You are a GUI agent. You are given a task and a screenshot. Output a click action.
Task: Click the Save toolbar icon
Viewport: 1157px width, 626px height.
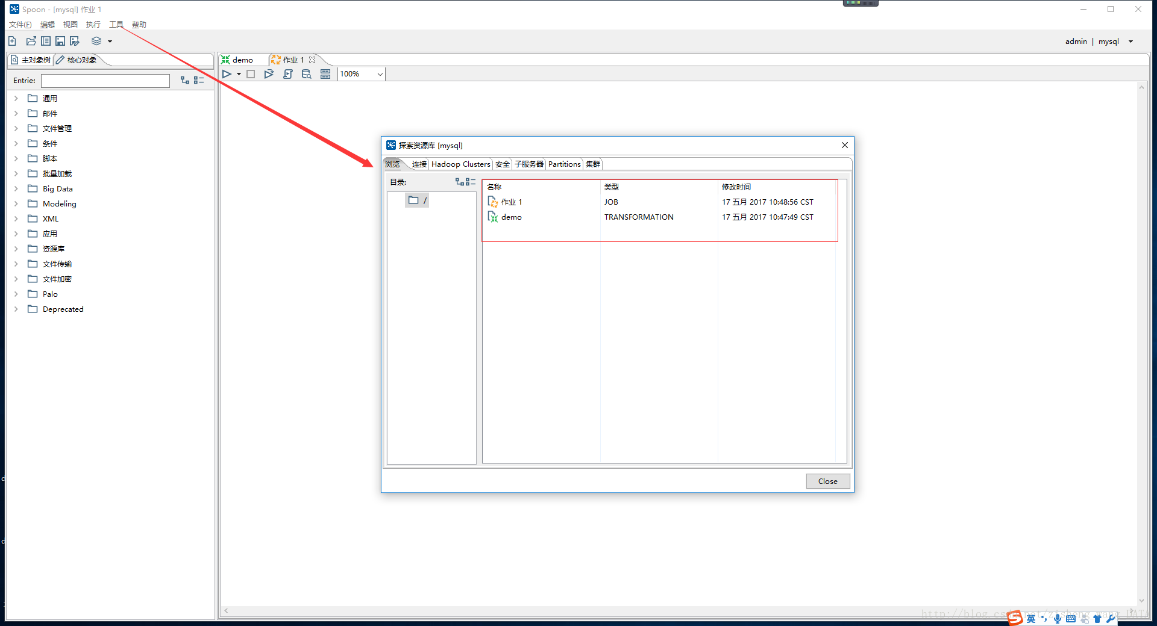click(x=60, y=41)
